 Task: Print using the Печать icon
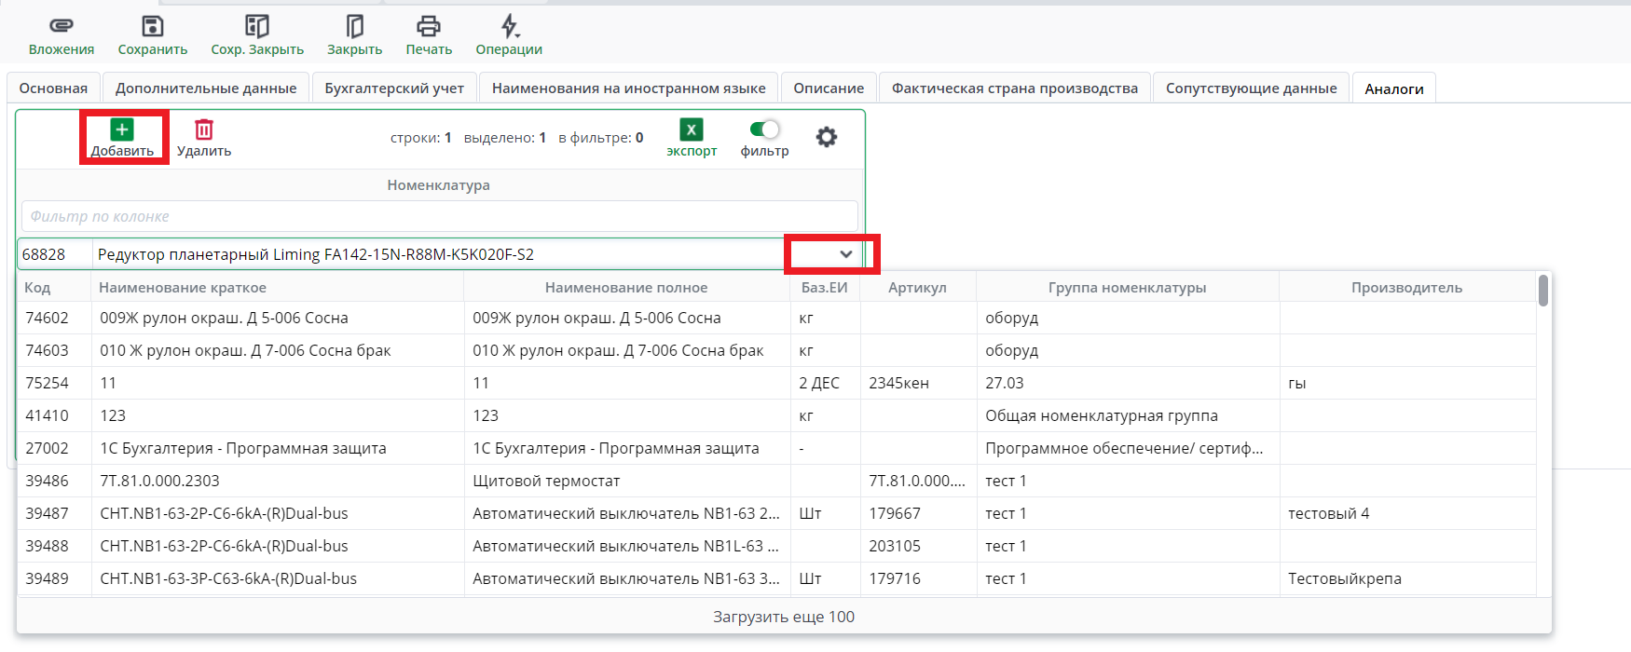point(429,26)
